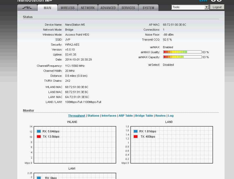Expand the Tools dropdown
The width and height of the screenshot is (234, 179).
(190, 7)
